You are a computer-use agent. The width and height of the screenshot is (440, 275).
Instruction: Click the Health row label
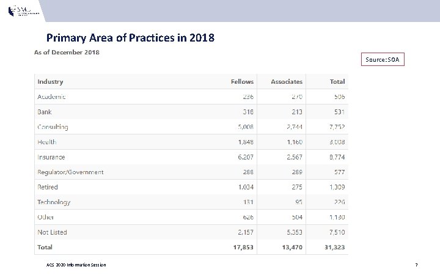tap(47, 142)
